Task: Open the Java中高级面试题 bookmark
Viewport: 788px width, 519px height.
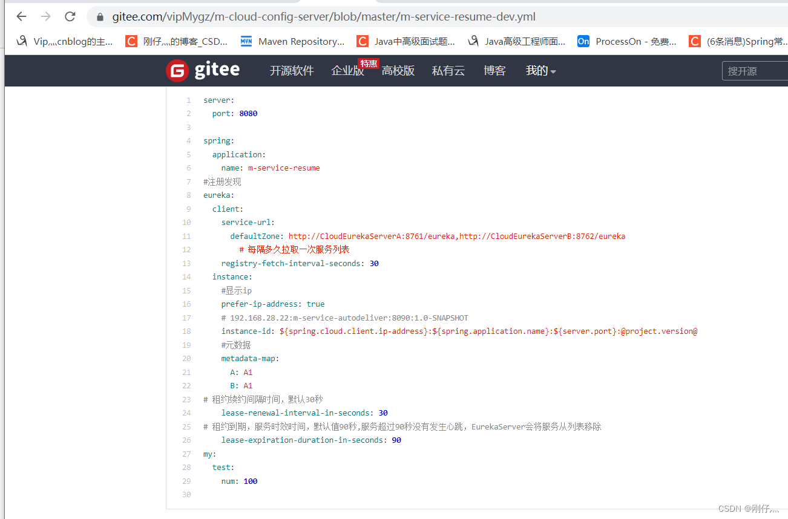Action: pyautogui.click(x=405, y=41)
